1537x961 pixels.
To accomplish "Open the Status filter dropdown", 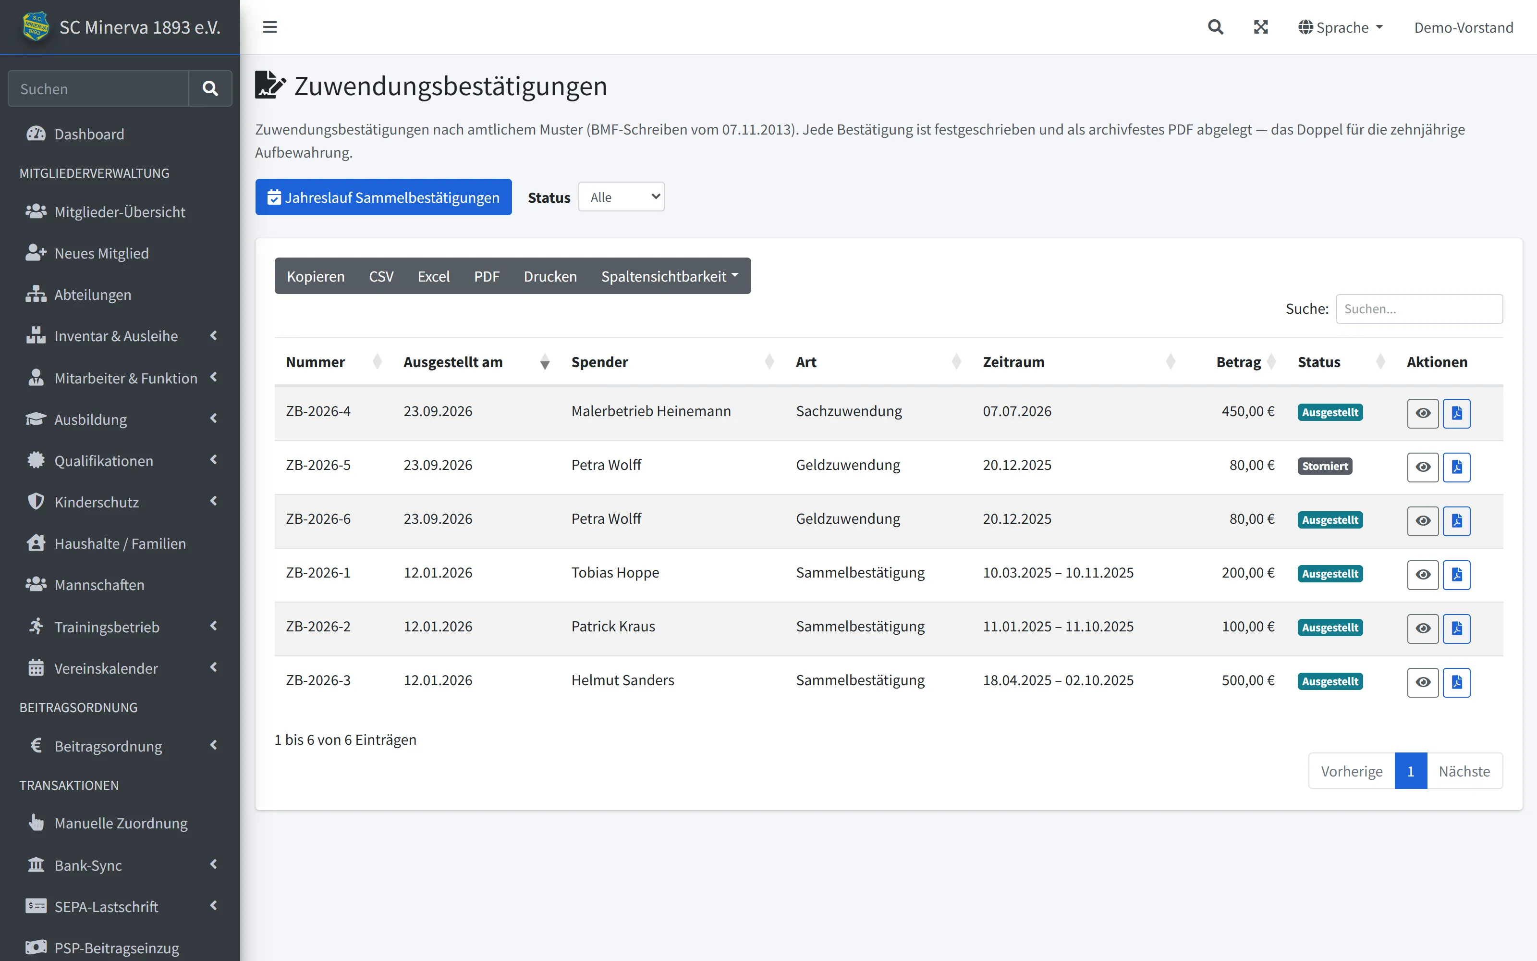I will point(621,197).
